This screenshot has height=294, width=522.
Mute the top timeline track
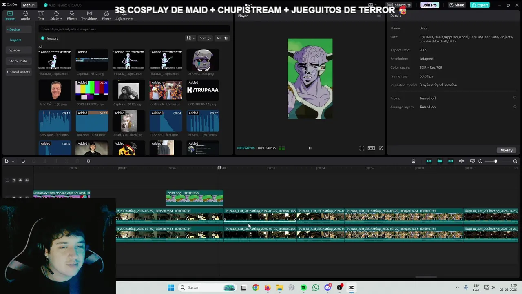click(27, 180)
